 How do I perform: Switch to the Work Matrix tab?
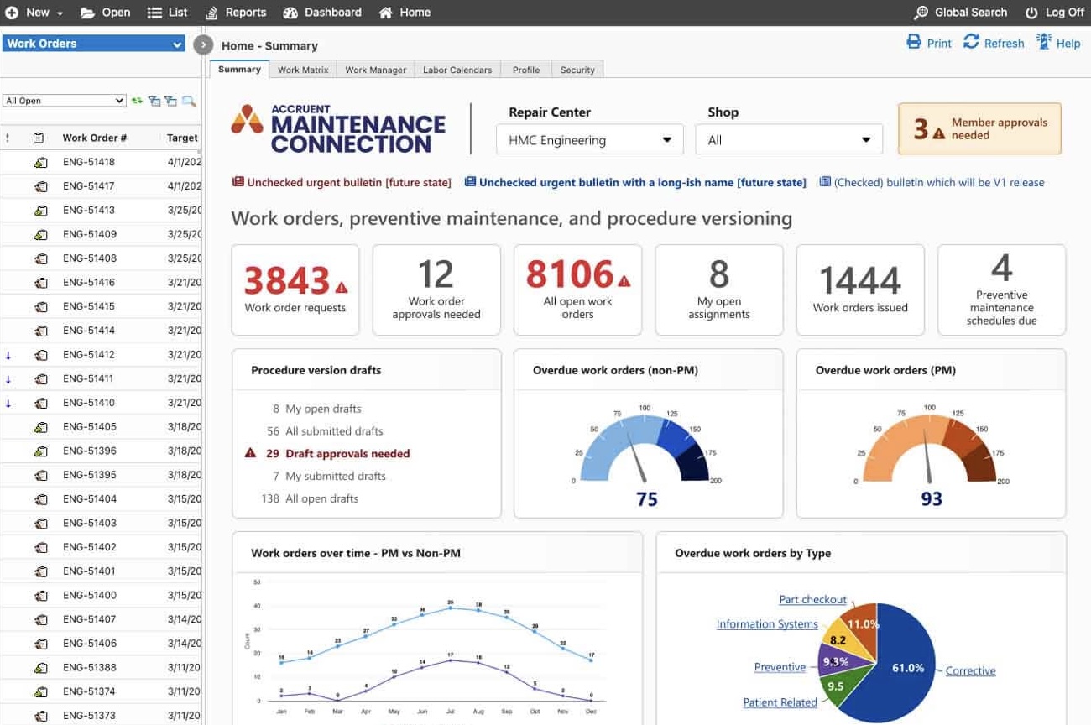pos(303,70)
